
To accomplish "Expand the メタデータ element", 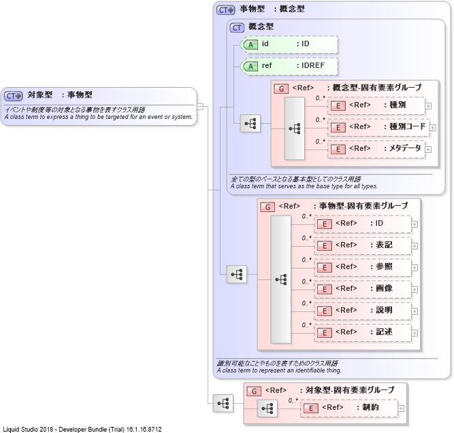I will pos(428,150).
